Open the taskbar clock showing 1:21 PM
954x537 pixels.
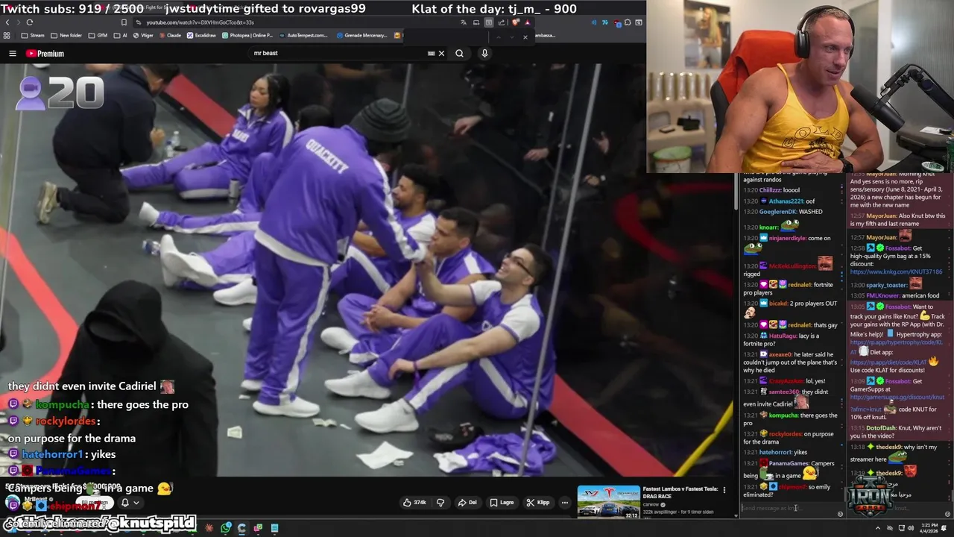(x=929, y=528)
